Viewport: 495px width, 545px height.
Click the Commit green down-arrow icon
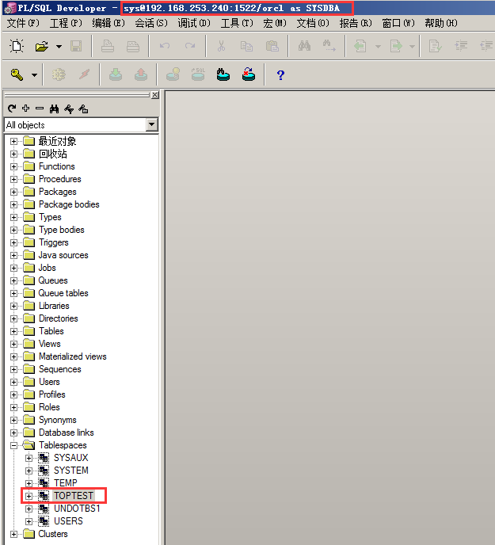[x=116, y=74]
